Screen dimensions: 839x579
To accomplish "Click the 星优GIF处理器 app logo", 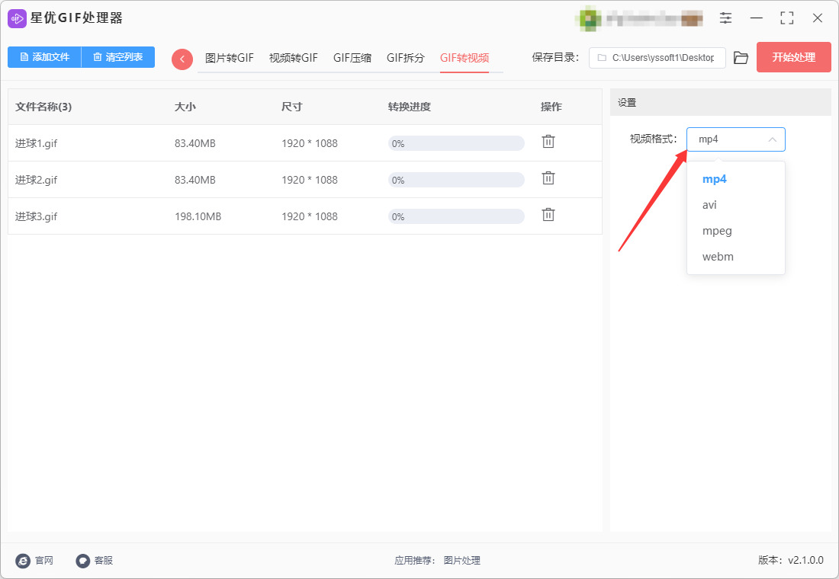I will 17,18.
